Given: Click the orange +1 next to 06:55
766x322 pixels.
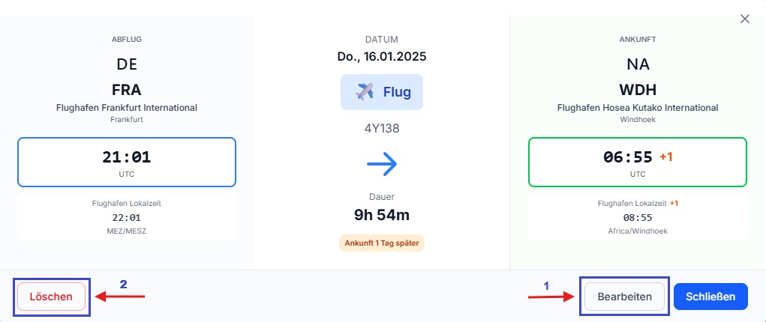Looking at the screenshot, I should (x=666, y=157).
